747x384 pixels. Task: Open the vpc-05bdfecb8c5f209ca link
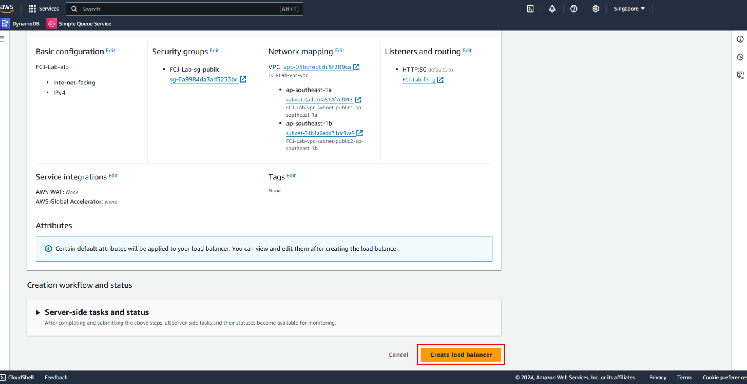click(317, 67)
